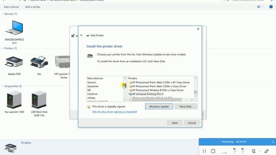Click the Manufacturer list scroll-up arrow

tap(125, 78)
